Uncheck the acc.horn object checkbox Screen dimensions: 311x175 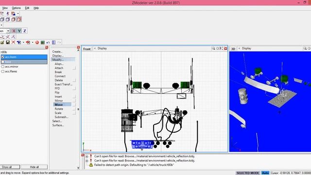(x=3, y=57)
